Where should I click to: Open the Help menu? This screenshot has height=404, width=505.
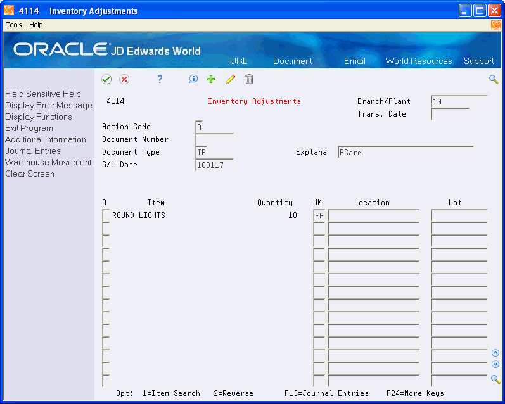tap(35, 25)
